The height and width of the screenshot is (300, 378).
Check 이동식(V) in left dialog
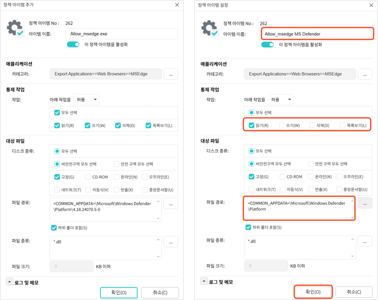[x=88, y=190]
